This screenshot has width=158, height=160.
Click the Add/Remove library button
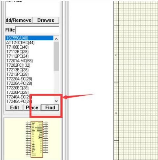click(x=19, y=20)
